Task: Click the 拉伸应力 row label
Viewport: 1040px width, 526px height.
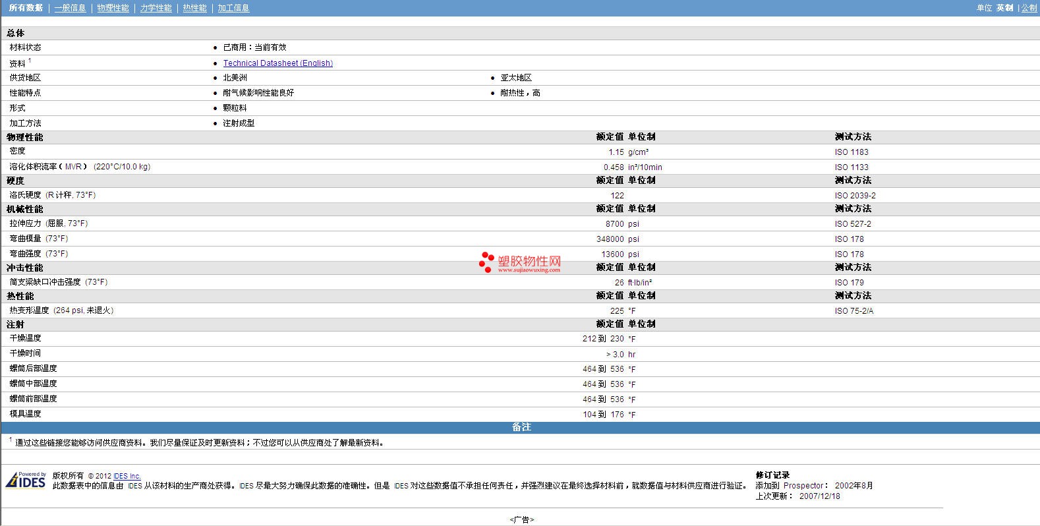Action: click(48, 223)
